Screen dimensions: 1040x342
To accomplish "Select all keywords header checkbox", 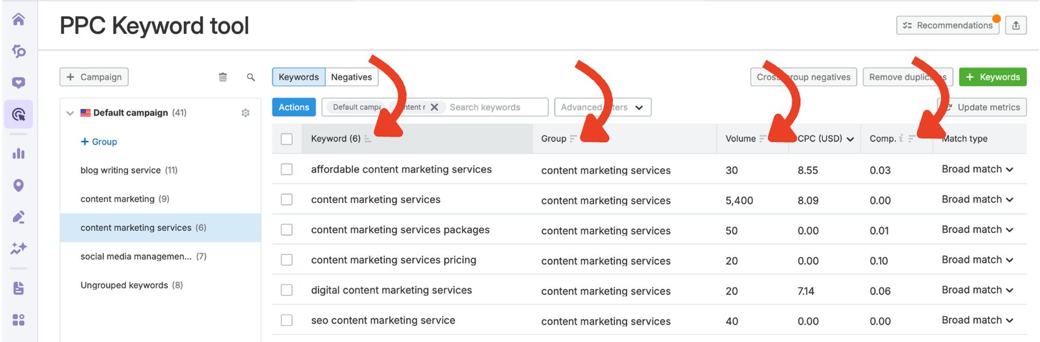I will (287, 139).
